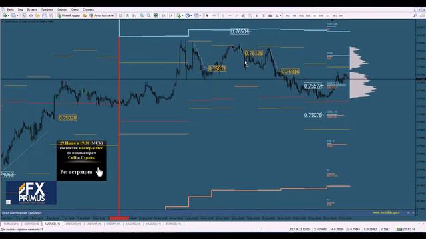Select the Arrows objects tool

click(x=277, y=16)
